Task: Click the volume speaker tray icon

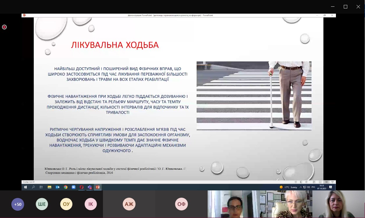Action: [308, 187]
